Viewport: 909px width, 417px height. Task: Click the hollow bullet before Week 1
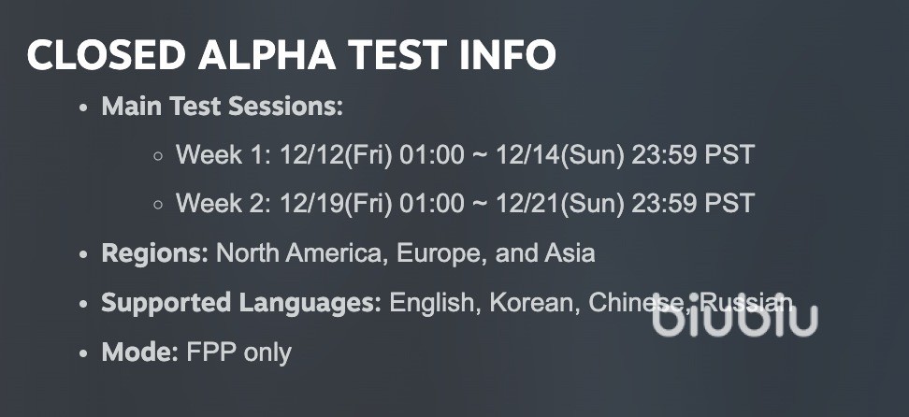pyautogui.click(x=158, y=156)
